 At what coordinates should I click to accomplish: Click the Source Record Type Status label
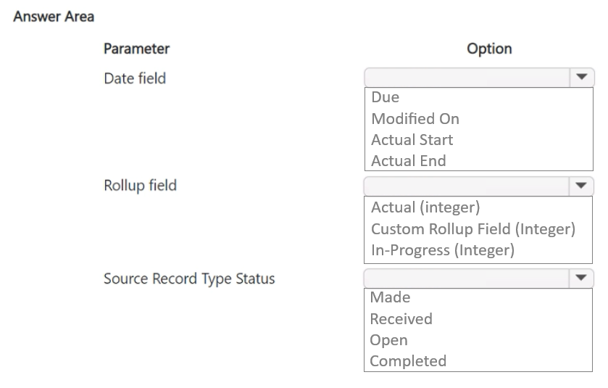click(189, 278)
